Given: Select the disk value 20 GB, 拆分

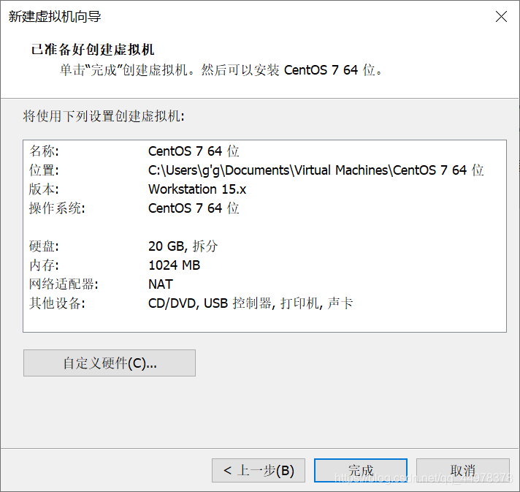Looking at the screenshot, I should point(183,246).
